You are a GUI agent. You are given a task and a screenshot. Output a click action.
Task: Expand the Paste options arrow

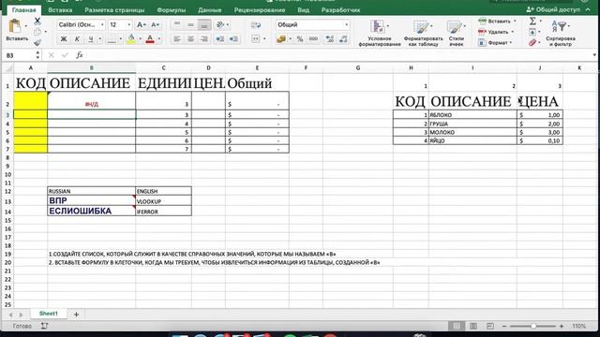pyautogui.click(x=25, y=26)
